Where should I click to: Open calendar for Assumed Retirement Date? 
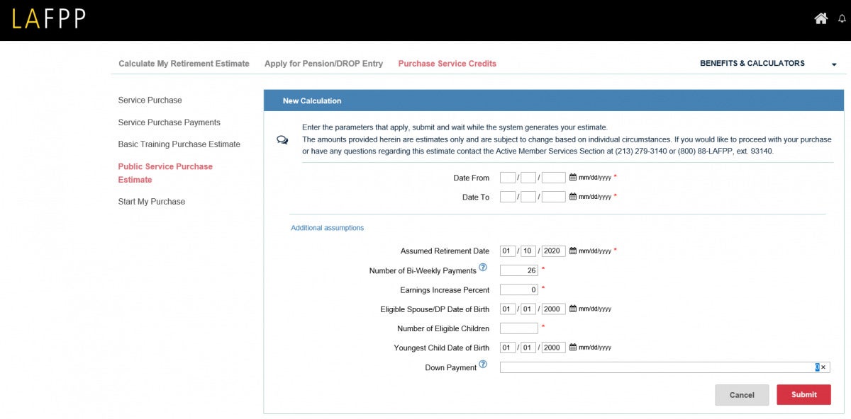tap(573, 251)
